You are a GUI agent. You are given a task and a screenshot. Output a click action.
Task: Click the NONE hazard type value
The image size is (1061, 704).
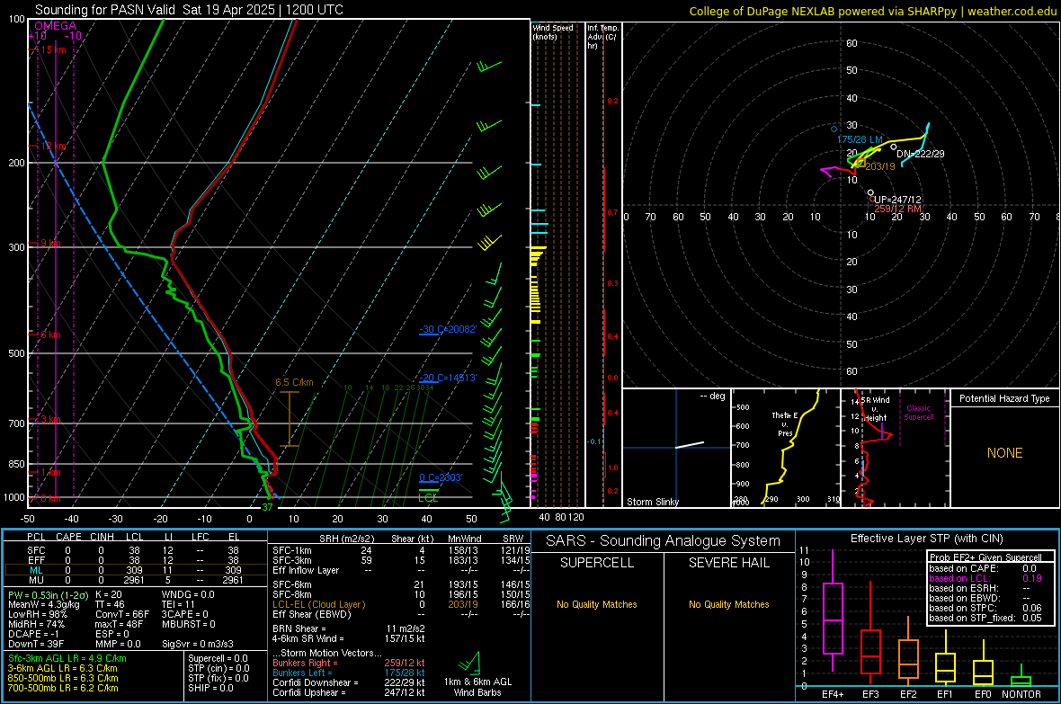(x=1004, y=453)
